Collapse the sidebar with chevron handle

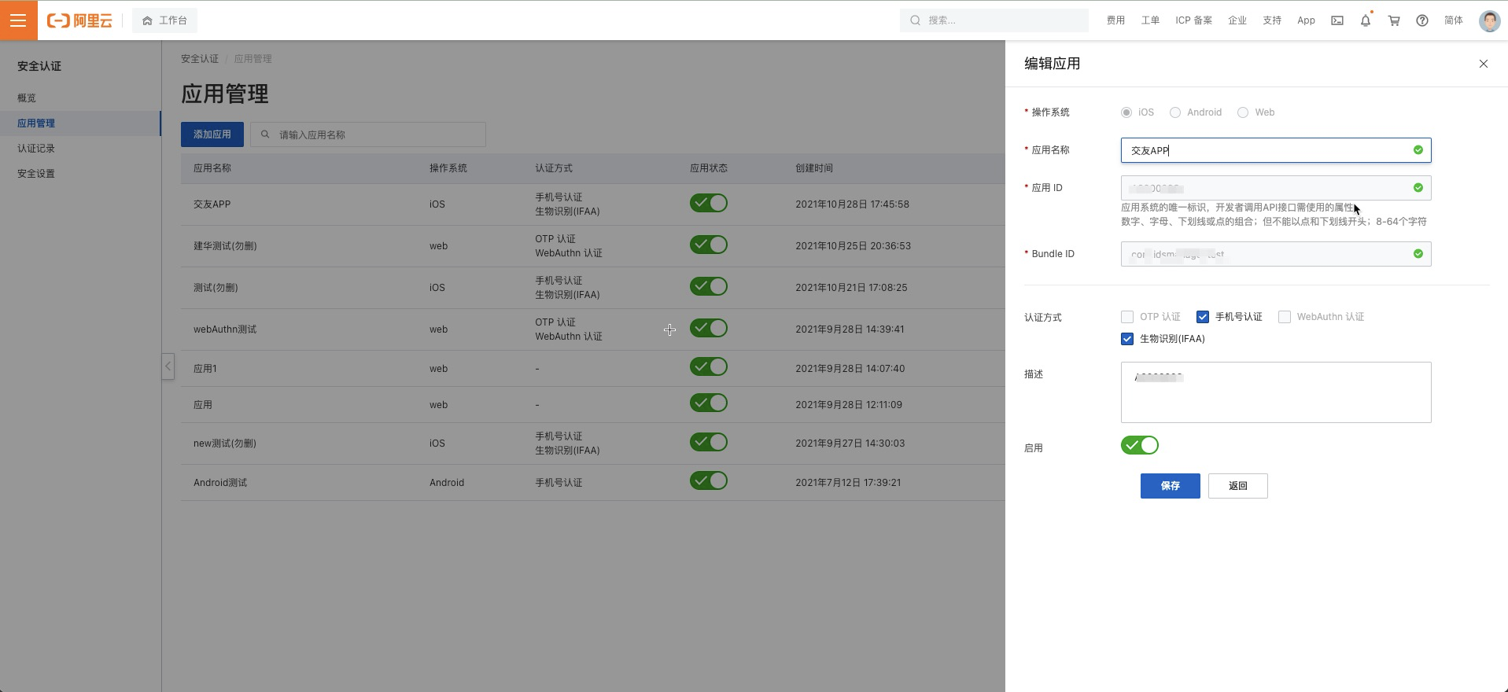(x=168, y=366)
